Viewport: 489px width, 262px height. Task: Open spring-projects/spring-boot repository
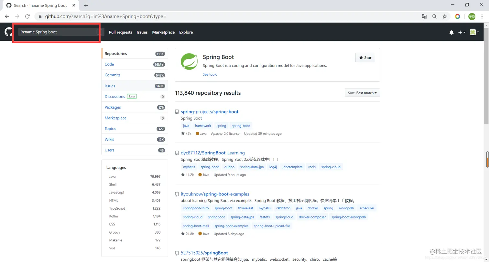(x=210, y=111)
